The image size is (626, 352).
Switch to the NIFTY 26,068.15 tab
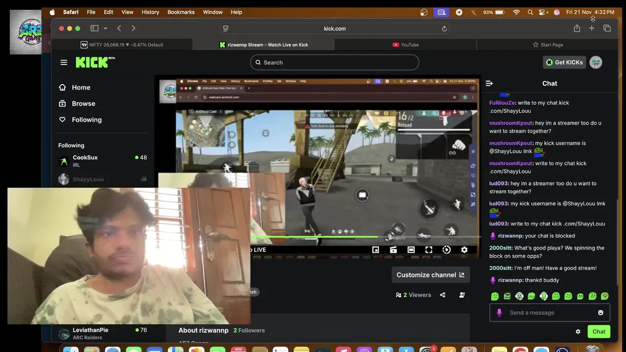click(122, 44)
